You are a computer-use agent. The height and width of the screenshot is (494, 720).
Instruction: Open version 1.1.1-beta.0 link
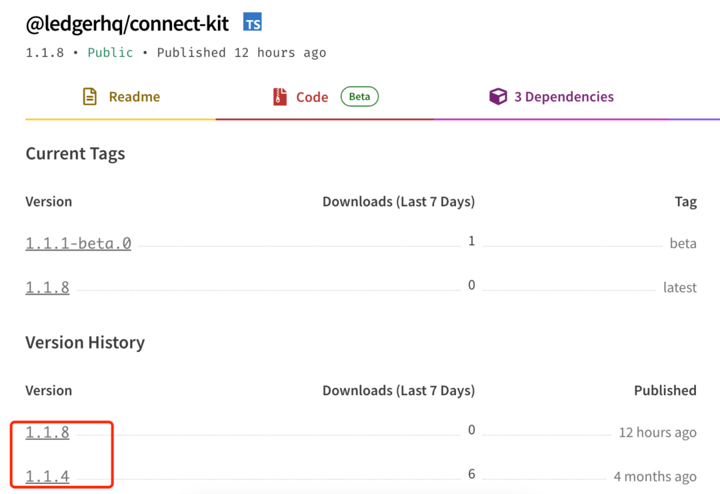tap(78, 243)
